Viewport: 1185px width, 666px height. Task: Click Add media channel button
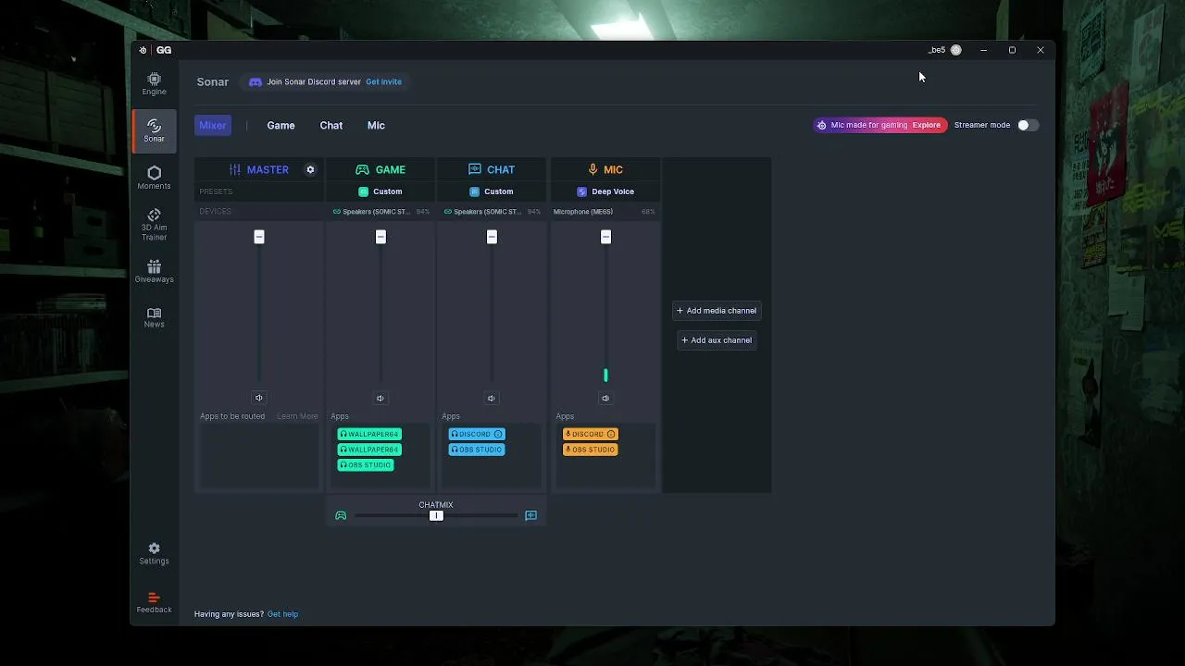click(x=717, y=311)
